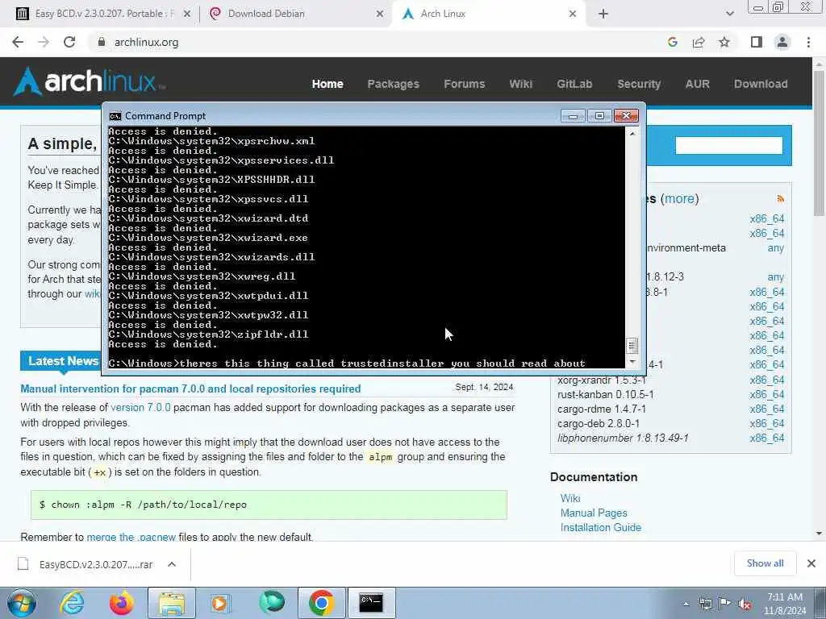Open Windows Explorer from taskbar

tap(172, 603)
